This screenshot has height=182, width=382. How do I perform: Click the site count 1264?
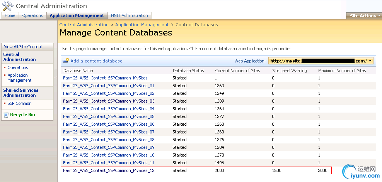click(220, 109)
